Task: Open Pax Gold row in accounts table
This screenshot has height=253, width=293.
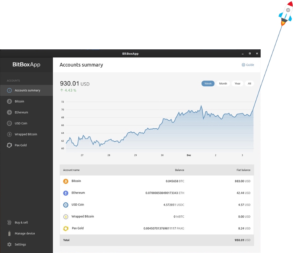Action: click(157, 228)
